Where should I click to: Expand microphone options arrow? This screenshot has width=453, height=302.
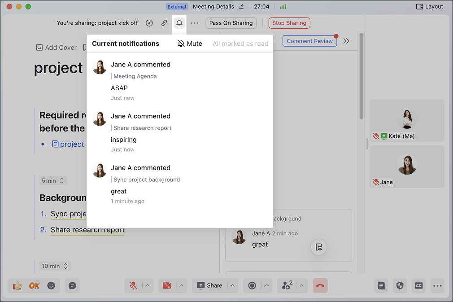tap(148, 285)
